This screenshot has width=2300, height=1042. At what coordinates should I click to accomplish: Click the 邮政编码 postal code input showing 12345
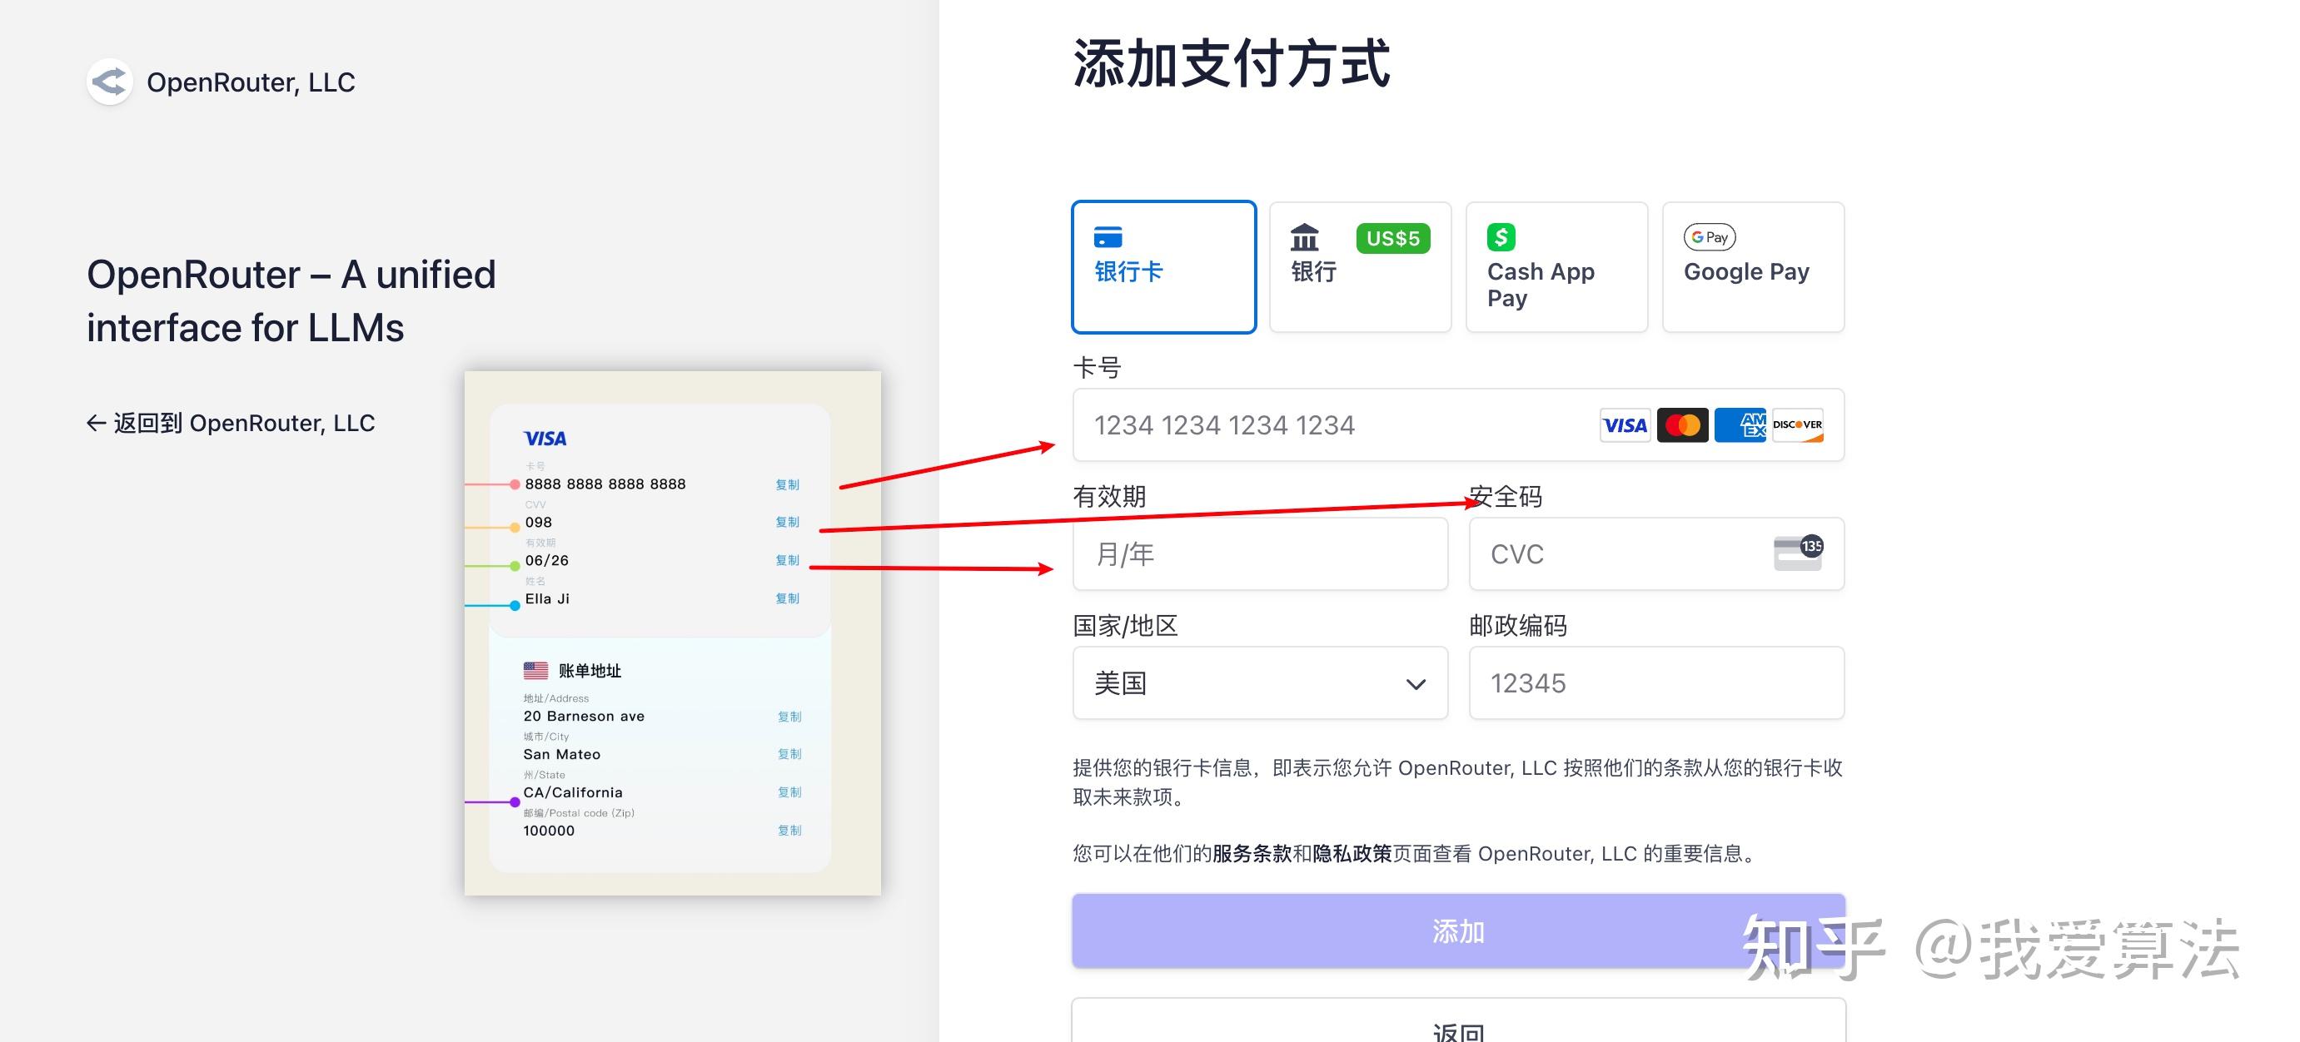(1656, 683)
